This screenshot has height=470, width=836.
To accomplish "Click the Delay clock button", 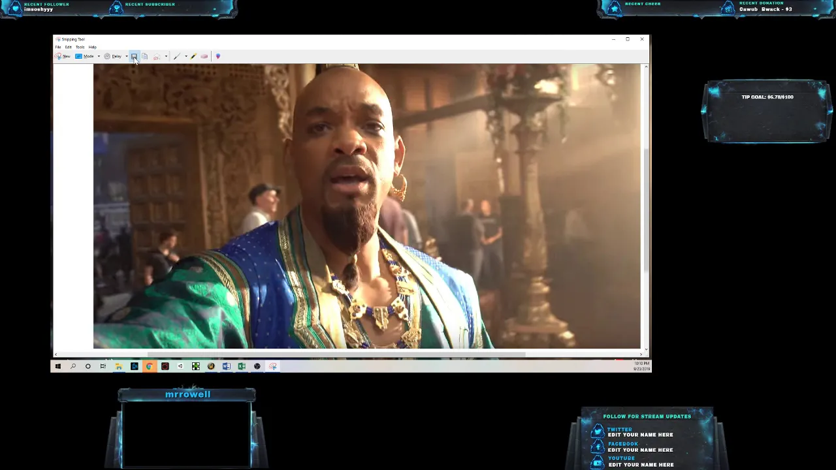I will point(114,56).
